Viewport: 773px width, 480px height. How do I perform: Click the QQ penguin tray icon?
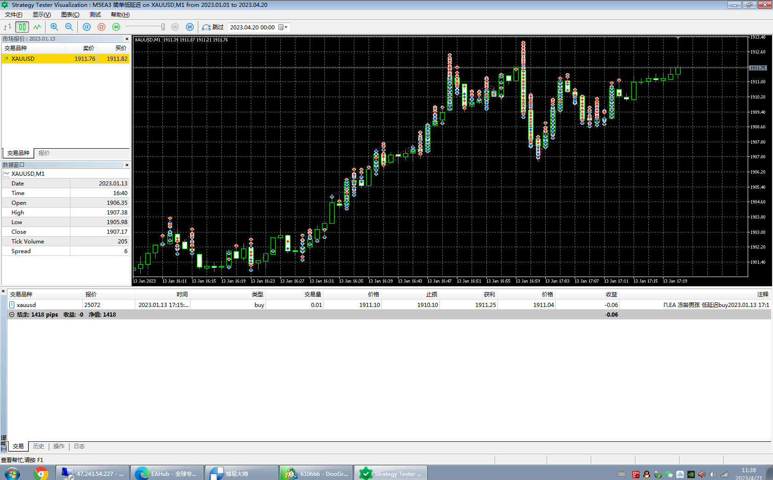[x=647, y=474]
